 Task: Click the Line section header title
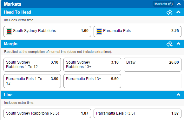click(8, 95)
